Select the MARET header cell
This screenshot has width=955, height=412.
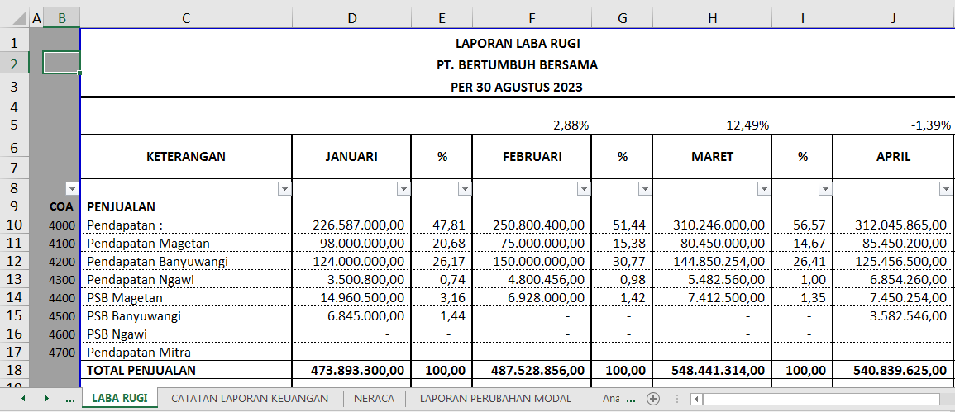coord(712,156)
